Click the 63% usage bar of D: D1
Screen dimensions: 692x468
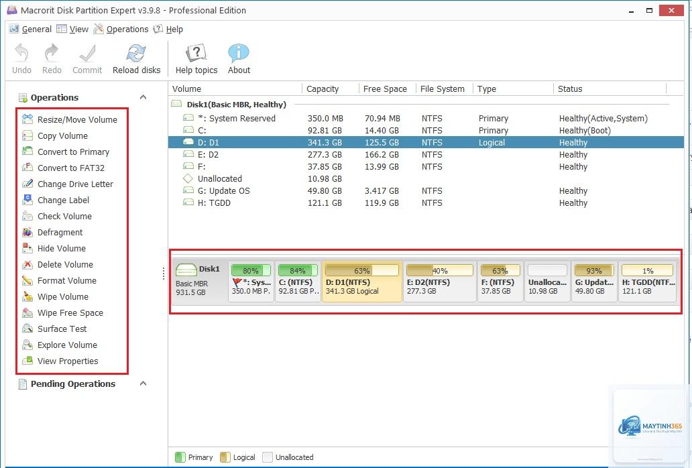coord(362,270)
